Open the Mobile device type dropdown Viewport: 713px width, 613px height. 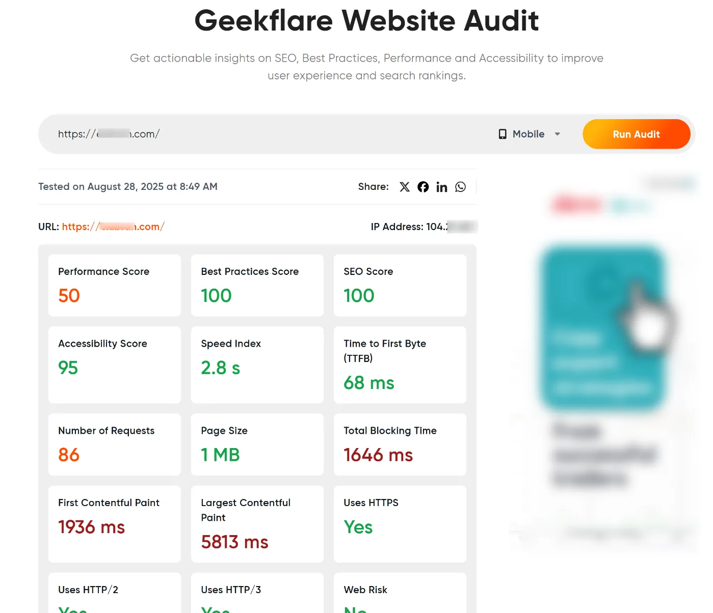(x=528, y=134)
